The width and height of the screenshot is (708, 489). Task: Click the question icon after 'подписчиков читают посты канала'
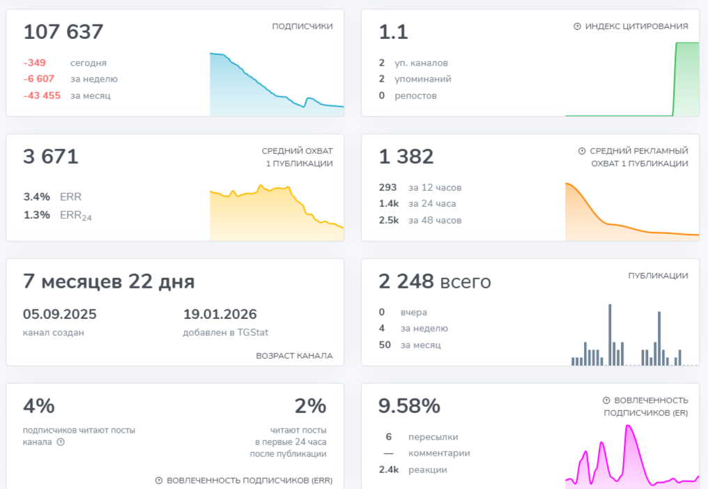61,442
